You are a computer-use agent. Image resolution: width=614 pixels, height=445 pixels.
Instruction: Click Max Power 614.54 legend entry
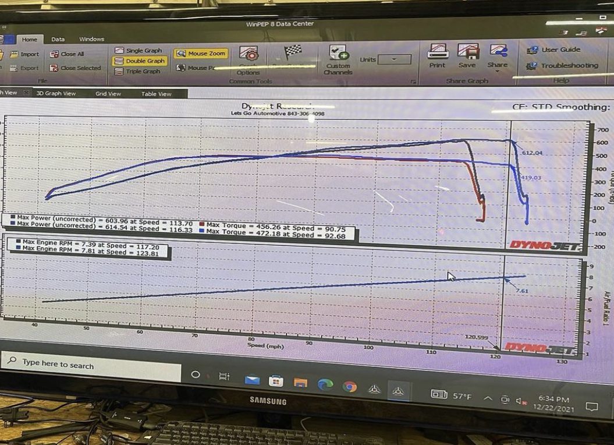(101, 227)
